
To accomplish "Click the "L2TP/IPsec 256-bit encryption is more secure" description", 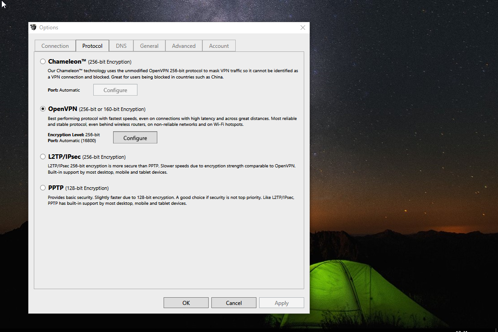I will (x=172, y=169).
